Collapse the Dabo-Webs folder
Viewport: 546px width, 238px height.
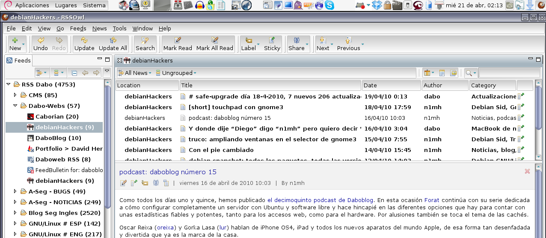(x=15, y=106)
